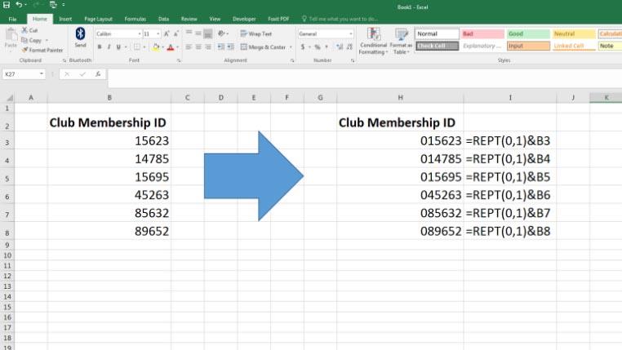Toggle Align Left
The width and height of the screenshot is (622, 350).
click(189, 47)
